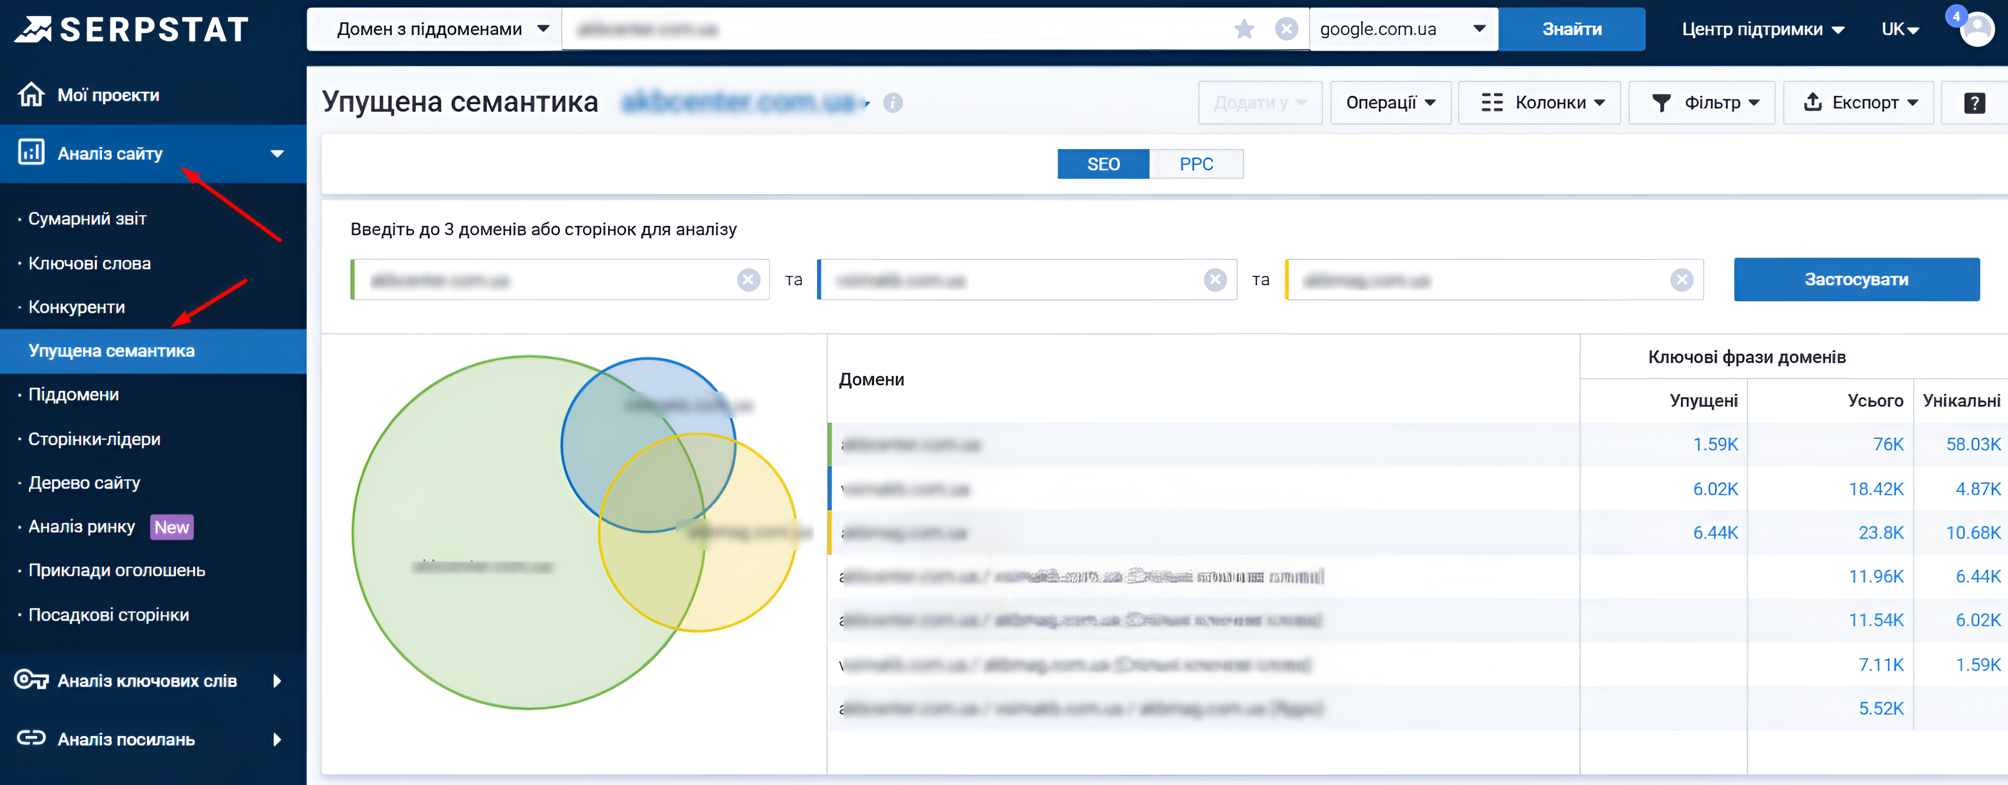Open the user profile avatar

coord(1978,30)
